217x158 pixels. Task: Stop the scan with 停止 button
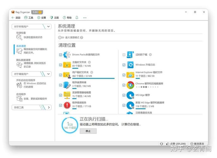(88, 131)
